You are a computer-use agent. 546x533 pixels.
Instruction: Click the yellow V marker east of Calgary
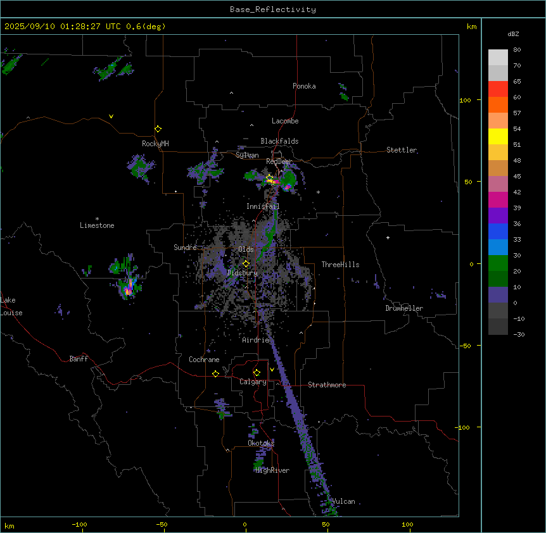(272, 370)
